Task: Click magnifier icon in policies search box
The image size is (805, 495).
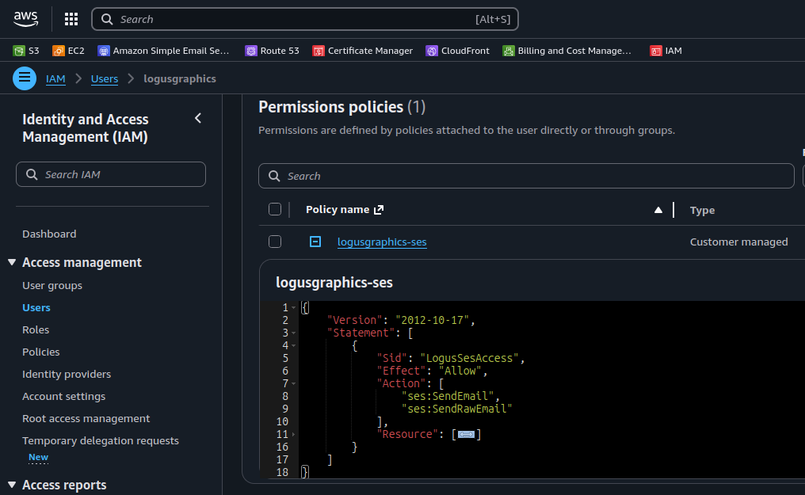Action: pyautogui.click(x=274, y=176)
